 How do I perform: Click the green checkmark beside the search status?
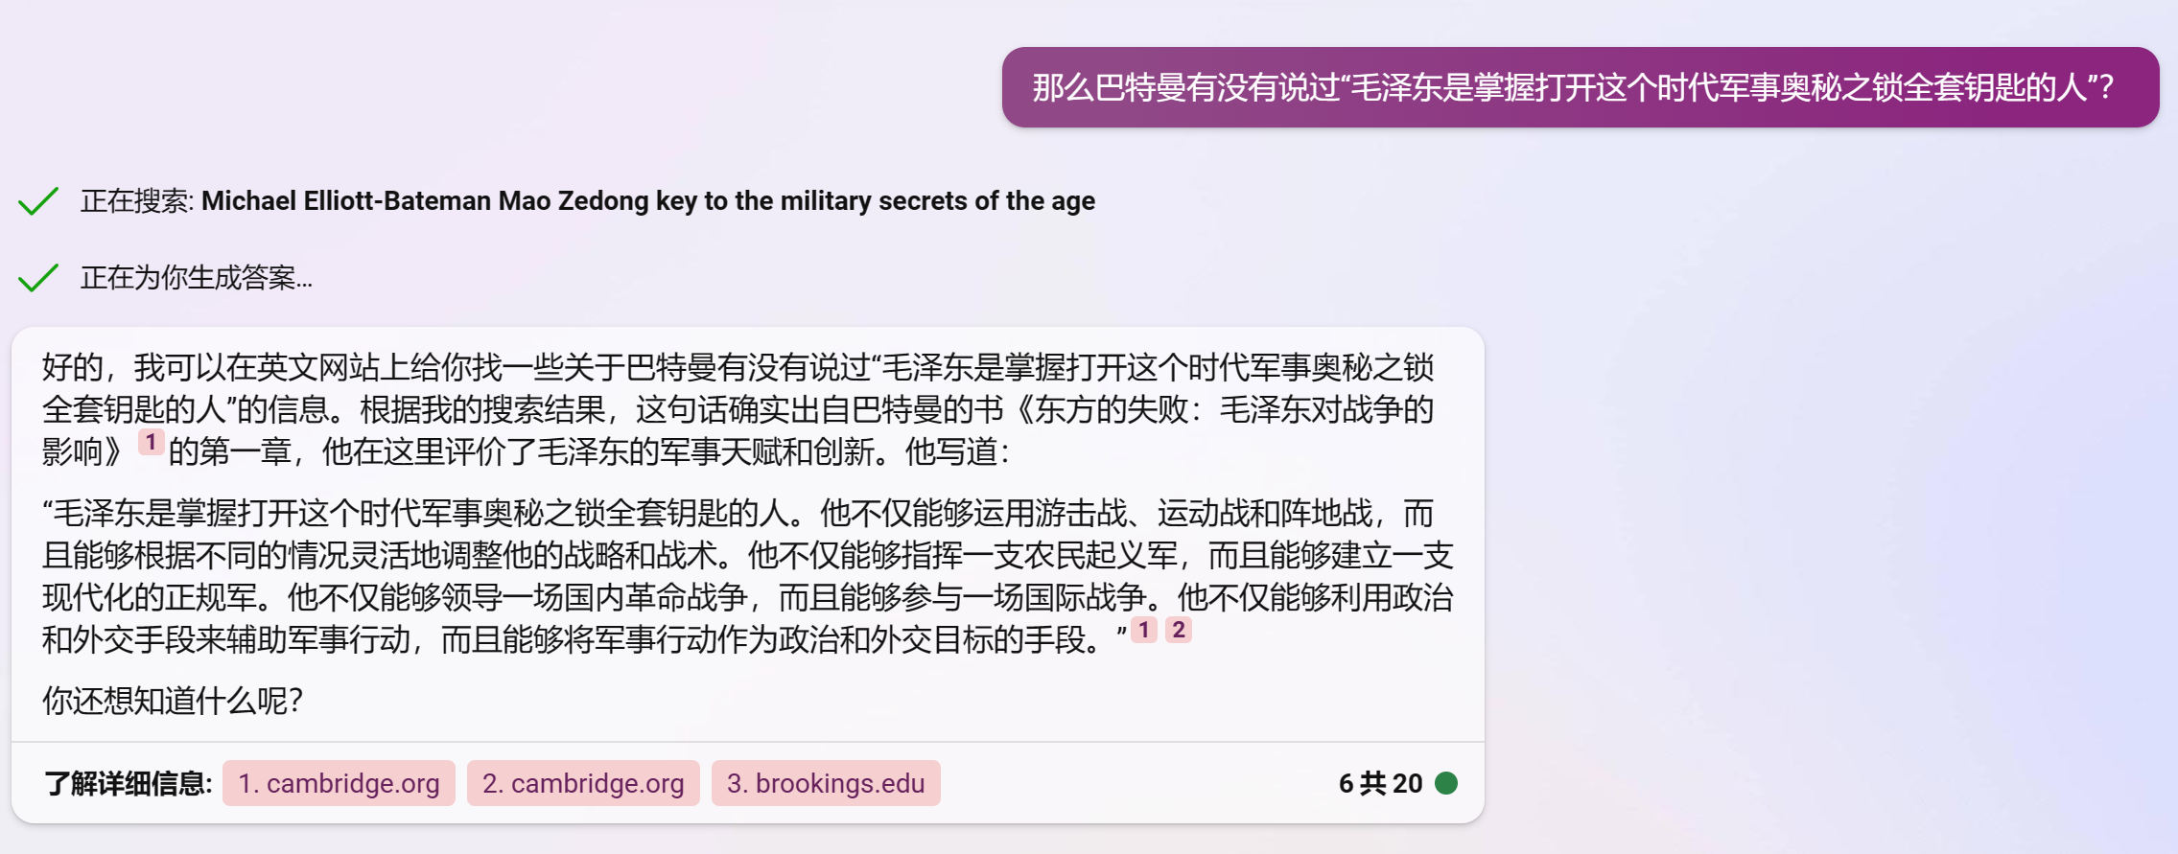coord(38,201)
